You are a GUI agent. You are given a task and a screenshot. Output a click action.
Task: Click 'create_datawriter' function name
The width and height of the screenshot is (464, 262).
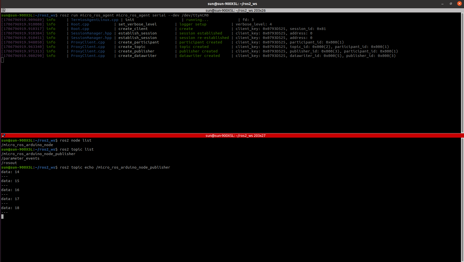[138, 56]
